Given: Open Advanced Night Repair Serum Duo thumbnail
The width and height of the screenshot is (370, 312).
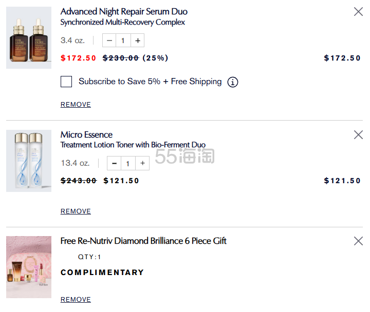Looking at the screenshot, I should (29, 37).
